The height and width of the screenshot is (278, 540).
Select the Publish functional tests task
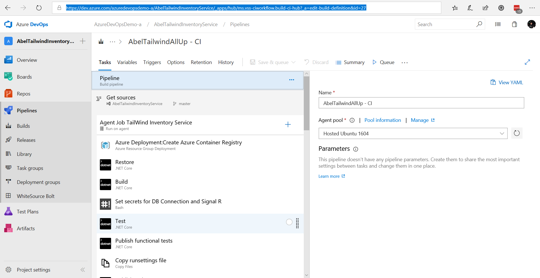[x=200, y=243]
